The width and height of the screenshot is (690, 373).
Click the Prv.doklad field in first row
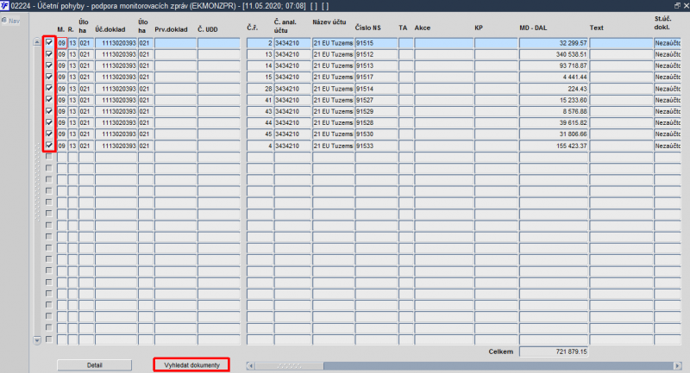(175, 43)
